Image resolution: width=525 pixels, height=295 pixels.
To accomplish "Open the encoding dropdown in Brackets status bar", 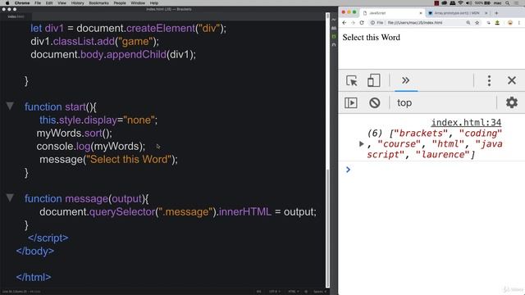I will pyautogui.click(x=275, y=292).
